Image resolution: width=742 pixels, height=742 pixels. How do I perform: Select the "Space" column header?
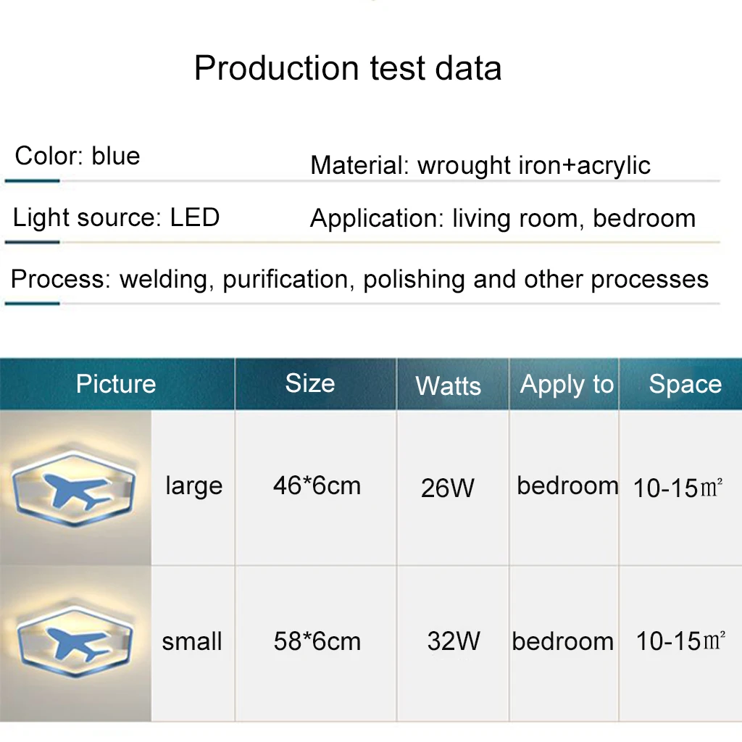(685, 384)
